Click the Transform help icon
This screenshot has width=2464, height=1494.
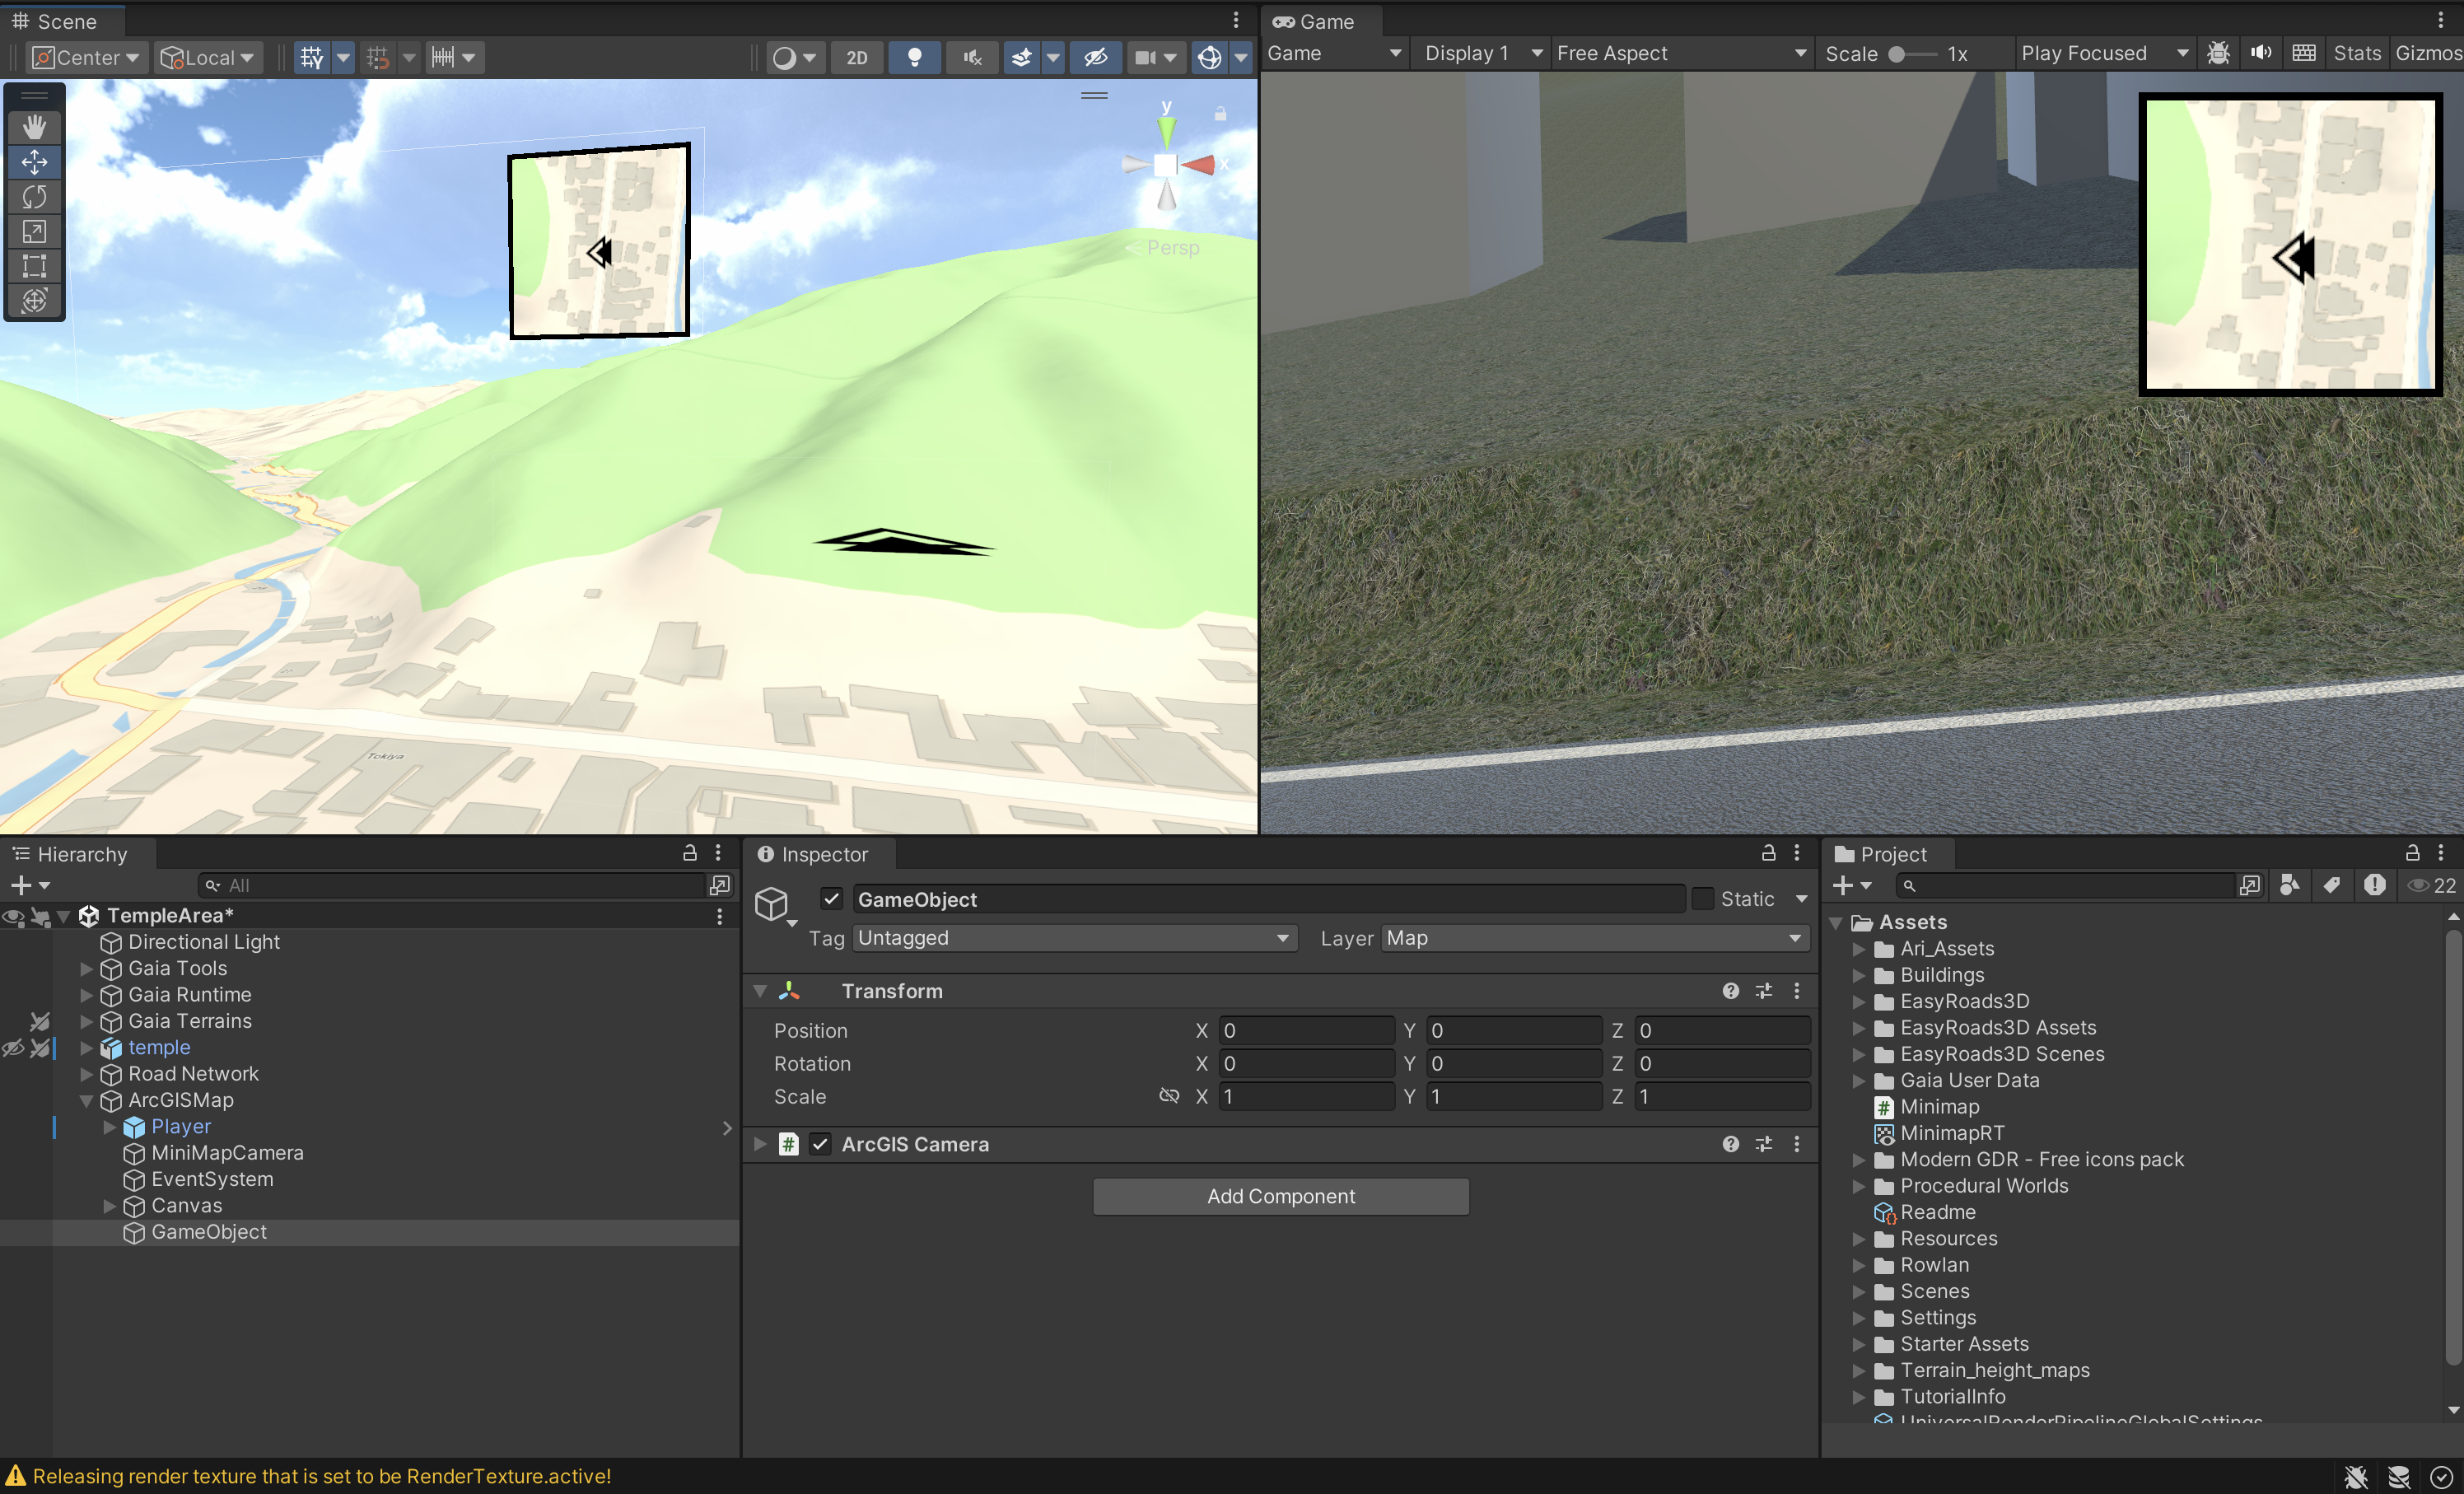click(1730, 991)
